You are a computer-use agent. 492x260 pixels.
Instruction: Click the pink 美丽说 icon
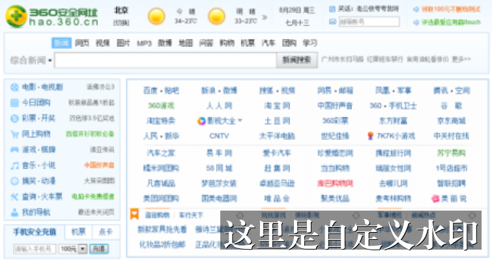click(435, 199)
